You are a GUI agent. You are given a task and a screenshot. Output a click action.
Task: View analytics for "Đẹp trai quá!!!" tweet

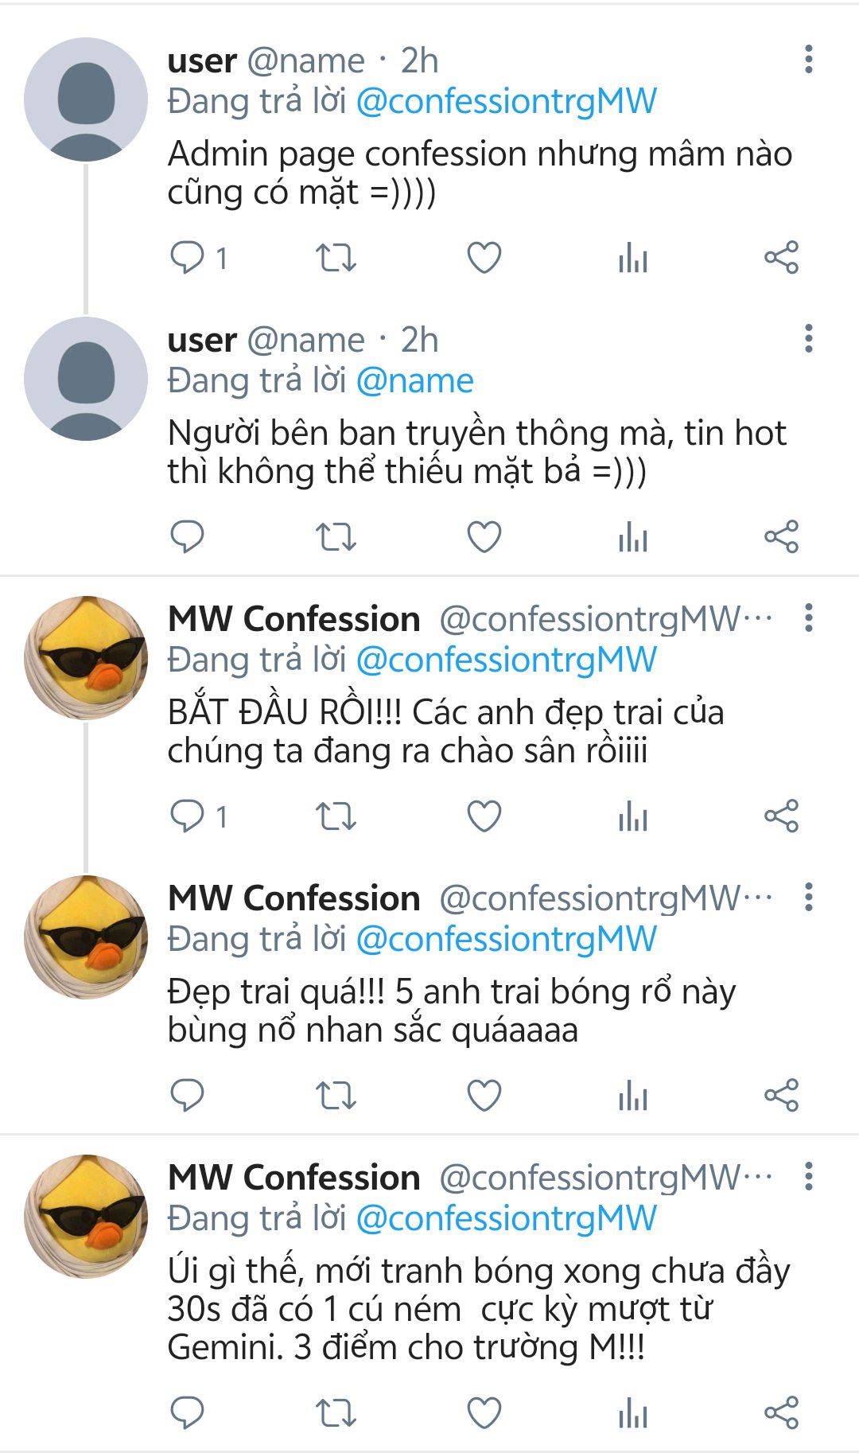[633, 1096]
